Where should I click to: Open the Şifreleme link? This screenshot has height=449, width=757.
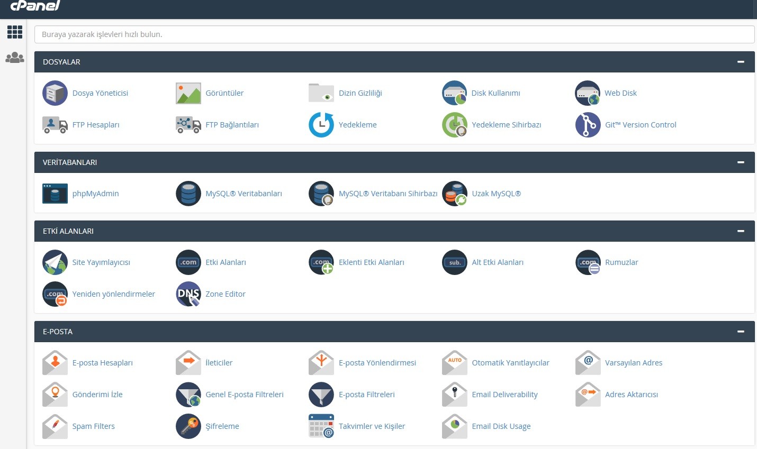click(222, 426)
